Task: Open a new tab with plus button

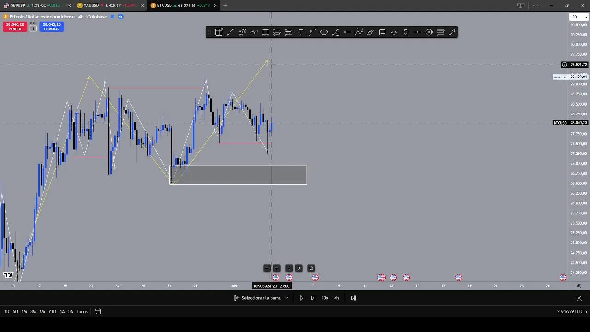Action: (x=225, y=6)
